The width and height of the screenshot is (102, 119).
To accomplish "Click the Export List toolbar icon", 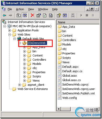I will 51,15.
